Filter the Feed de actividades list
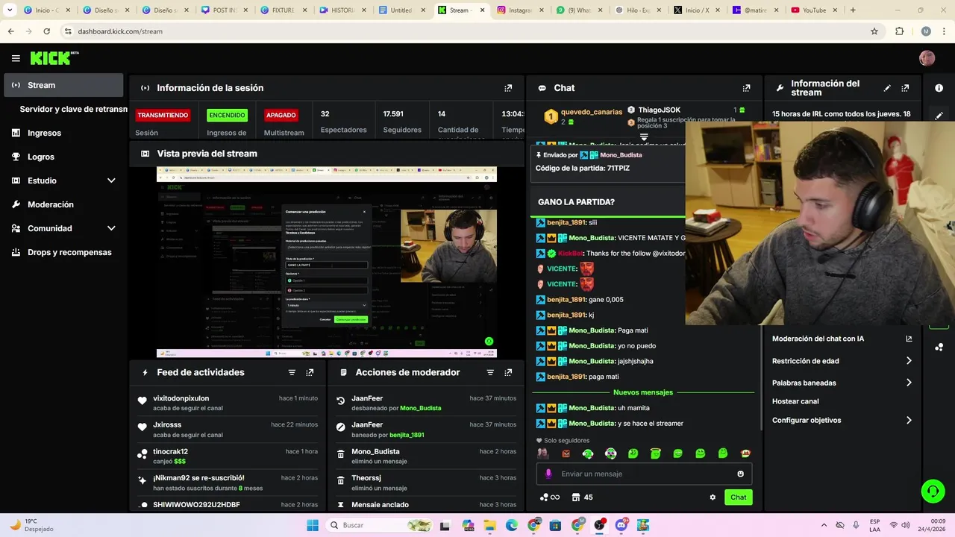The height and width of the screenshot is (537, 955). pyautogui.click(x=292, y=372)
